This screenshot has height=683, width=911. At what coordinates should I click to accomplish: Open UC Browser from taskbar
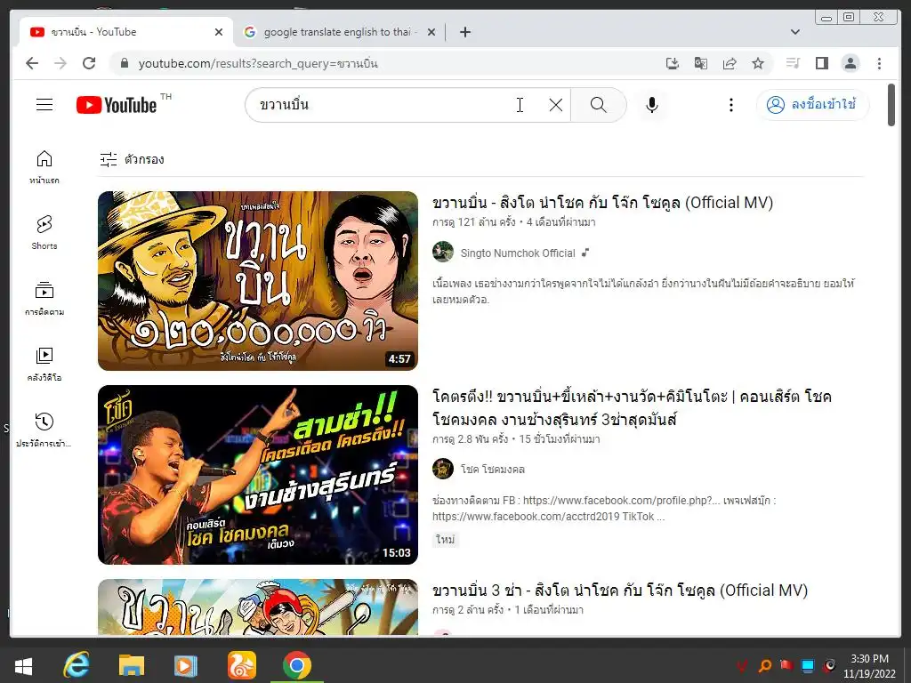pyautogui.click(x=241, y=665)
